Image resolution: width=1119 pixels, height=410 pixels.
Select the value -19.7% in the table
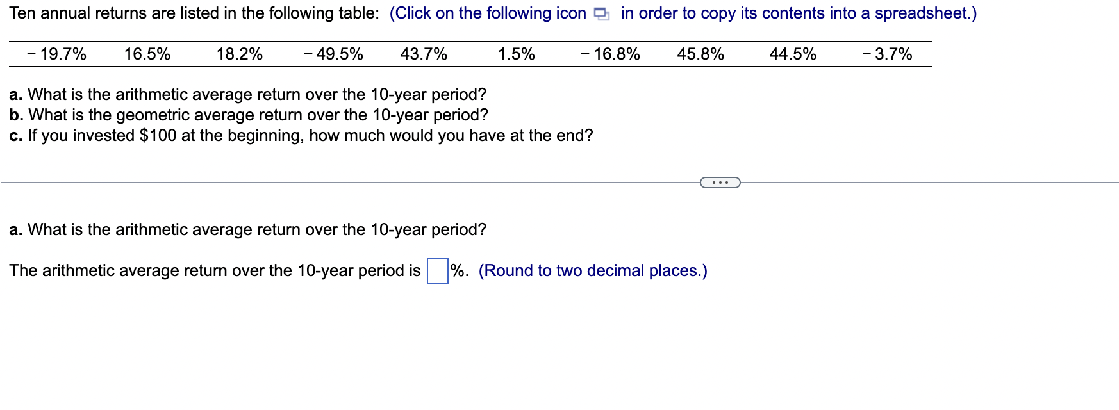coord(56,54)
